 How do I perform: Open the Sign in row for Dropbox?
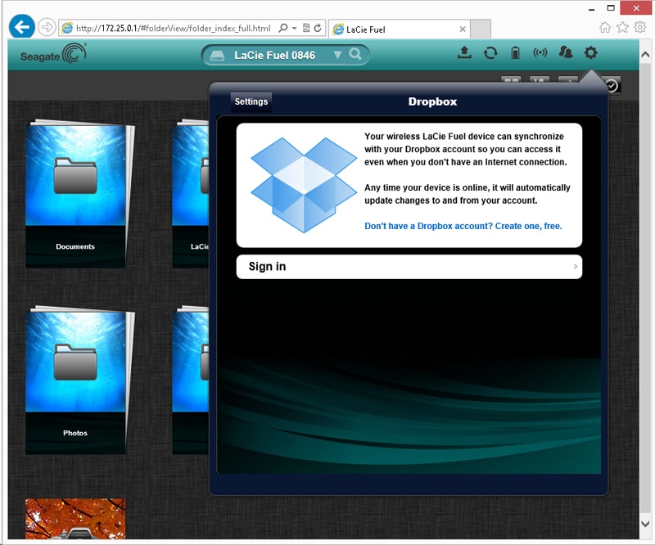tap(409, 267)
